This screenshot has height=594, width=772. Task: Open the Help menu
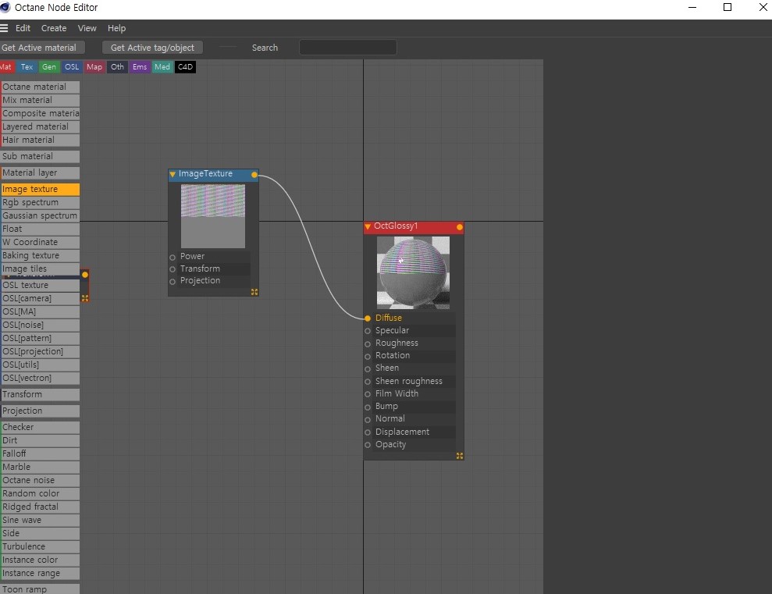point(116,28)
